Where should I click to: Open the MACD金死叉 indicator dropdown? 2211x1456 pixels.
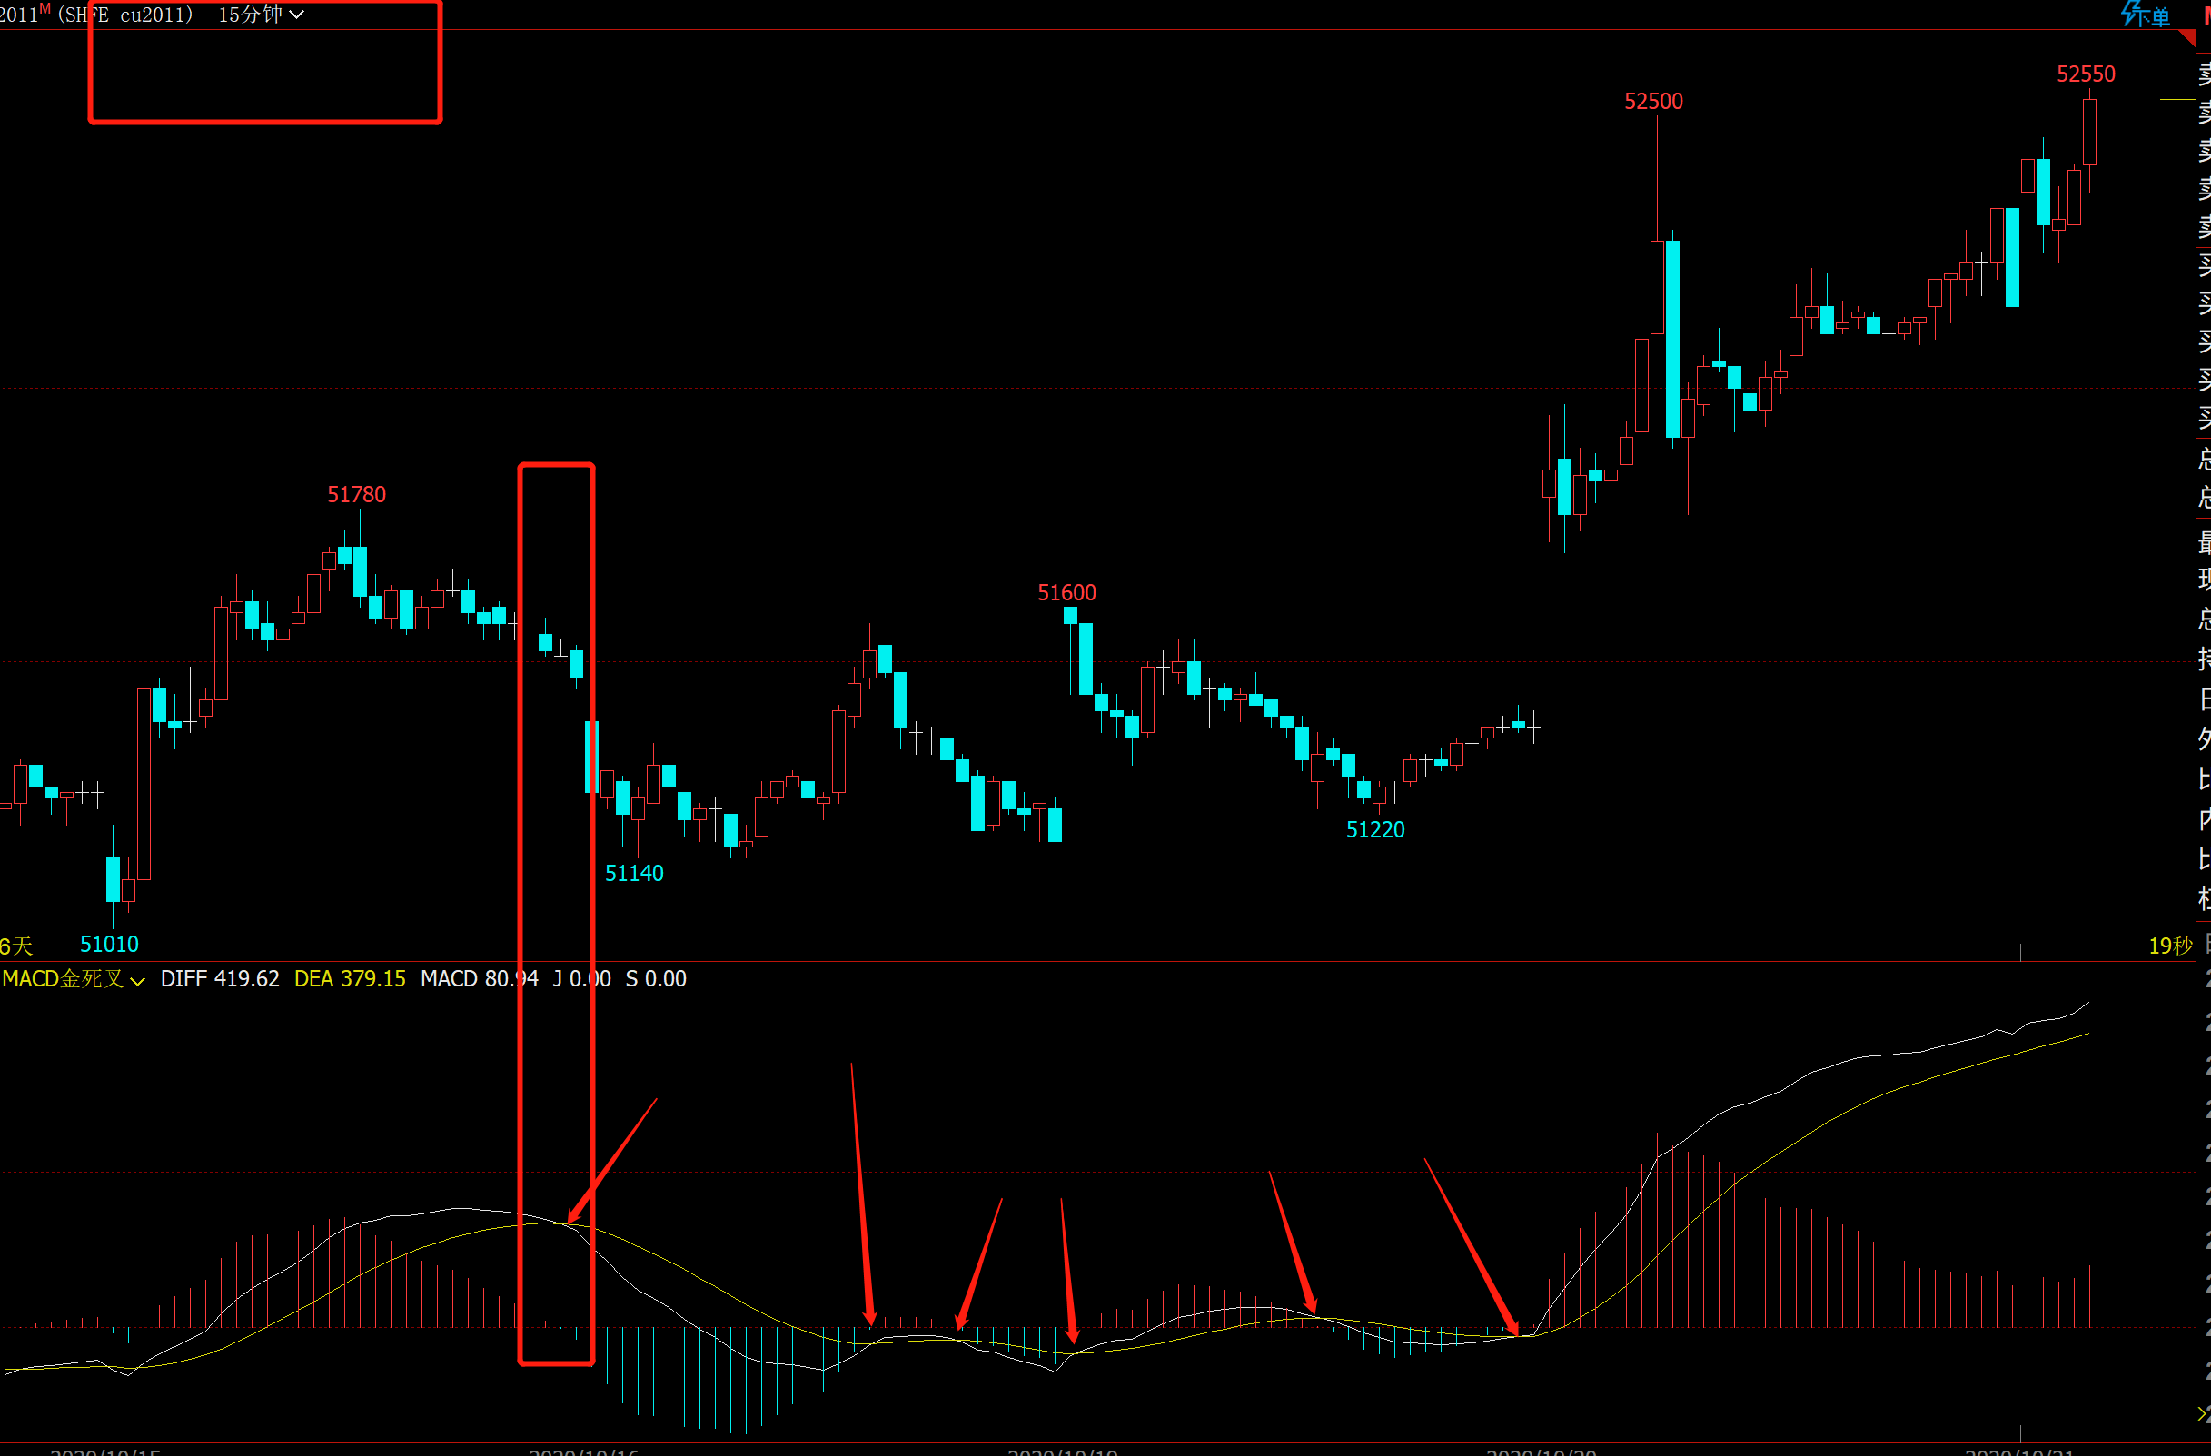click(74, 978)
